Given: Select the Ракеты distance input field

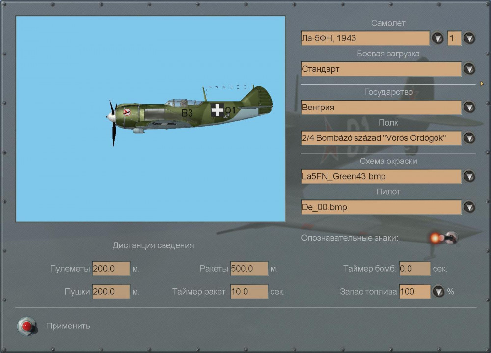Looking at the screenshot, I should [x=249, y=269].
